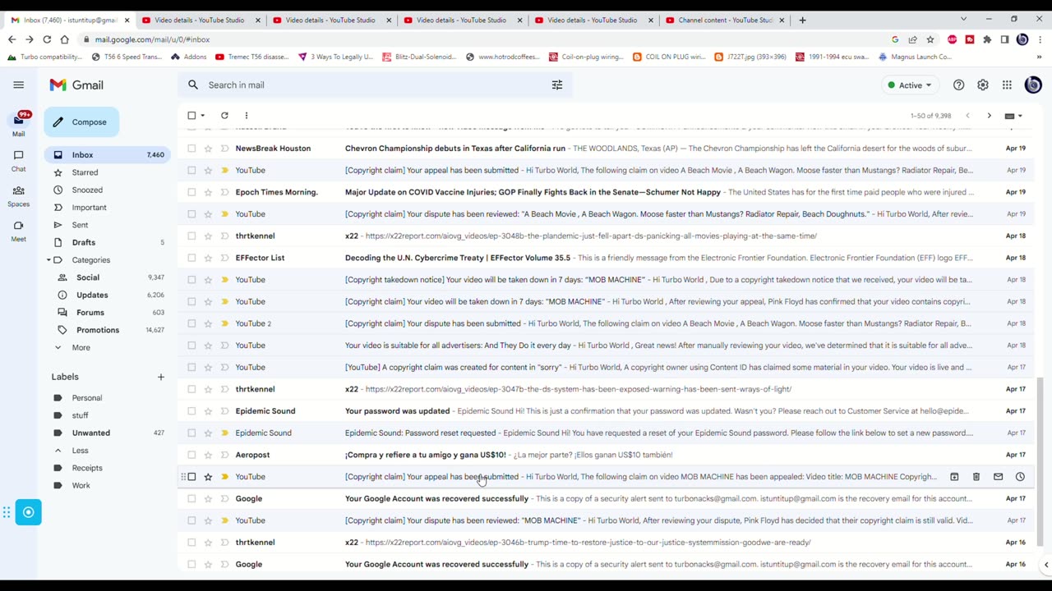Open a new browser tab
1052x591 pixels.
(x=802, y=20)
